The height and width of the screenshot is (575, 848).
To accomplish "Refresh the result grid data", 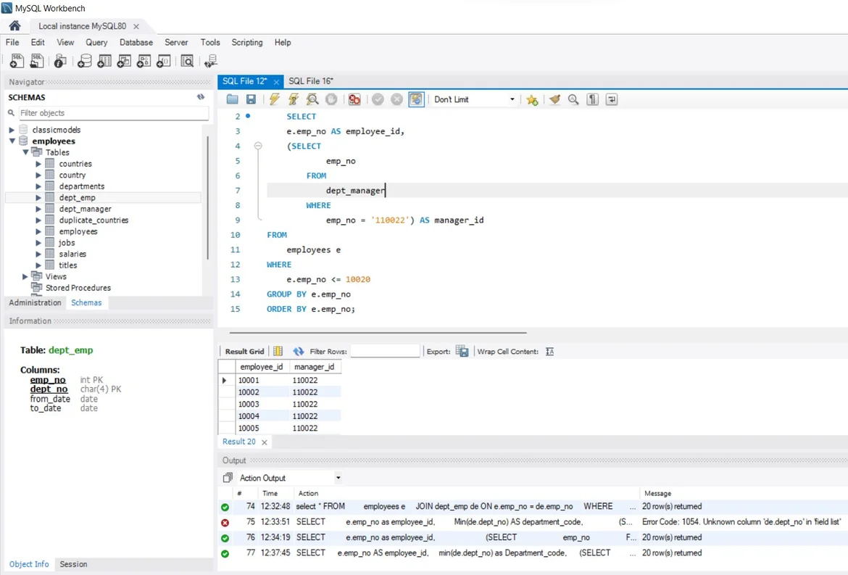I will click(299, 351).
